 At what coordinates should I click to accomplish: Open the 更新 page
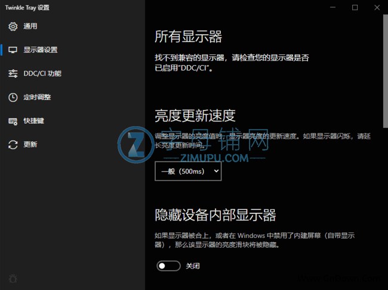point(72,145)
